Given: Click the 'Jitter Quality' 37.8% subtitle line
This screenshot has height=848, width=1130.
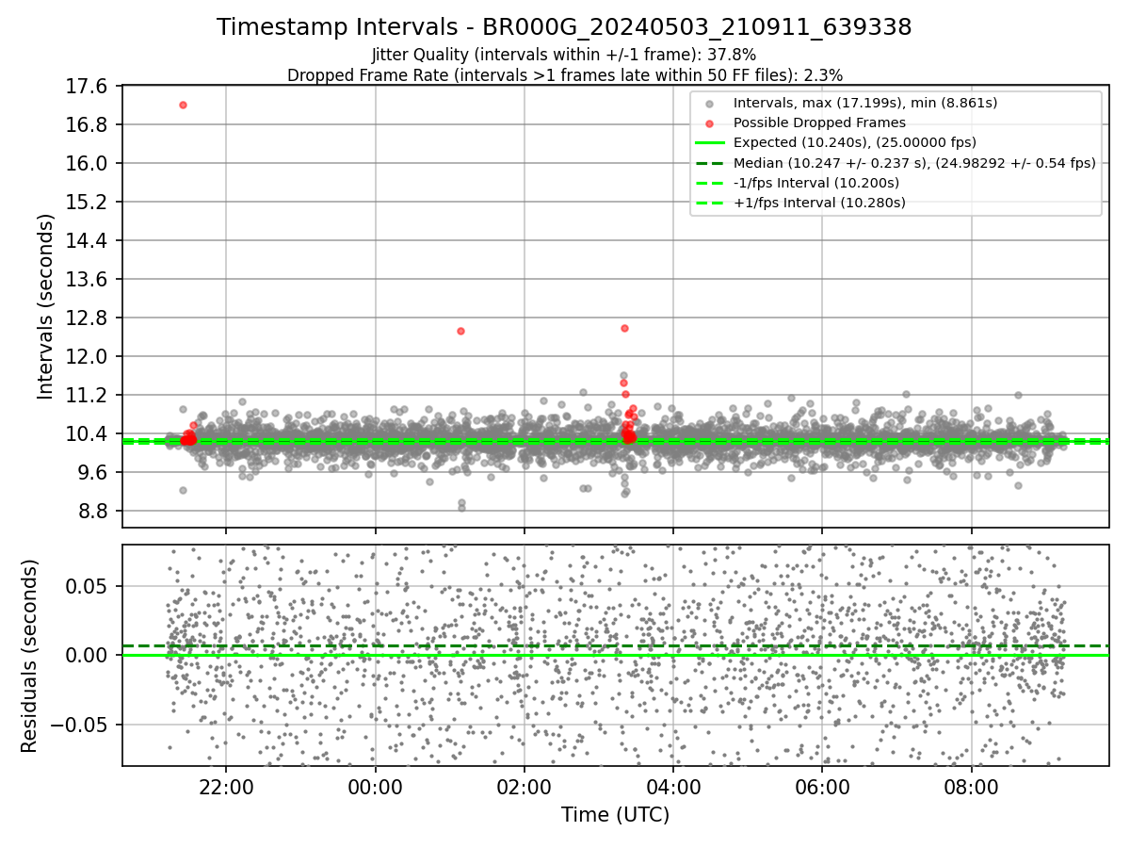Looking at the screenshot, I should (x=564, y=56).
